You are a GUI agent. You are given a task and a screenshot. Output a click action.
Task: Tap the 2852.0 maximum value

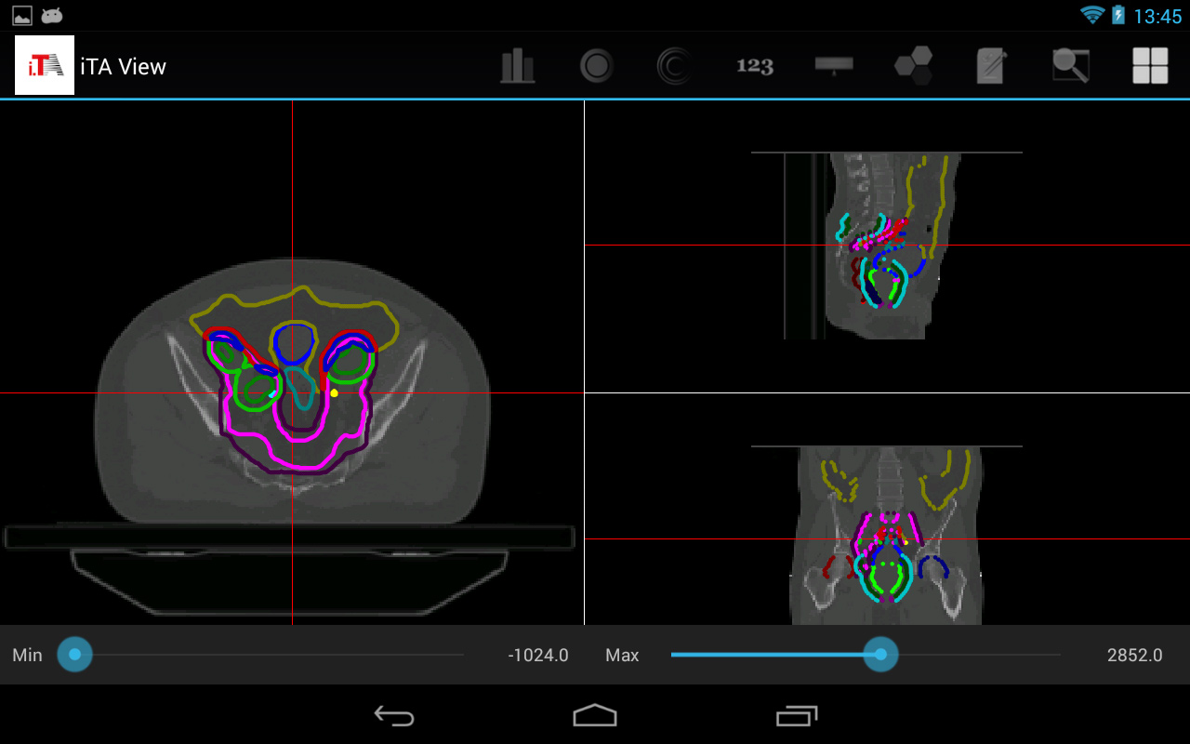click(x=1134, y=656)
